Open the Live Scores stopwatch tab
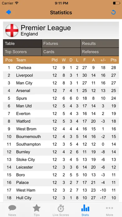 point(61,210)
